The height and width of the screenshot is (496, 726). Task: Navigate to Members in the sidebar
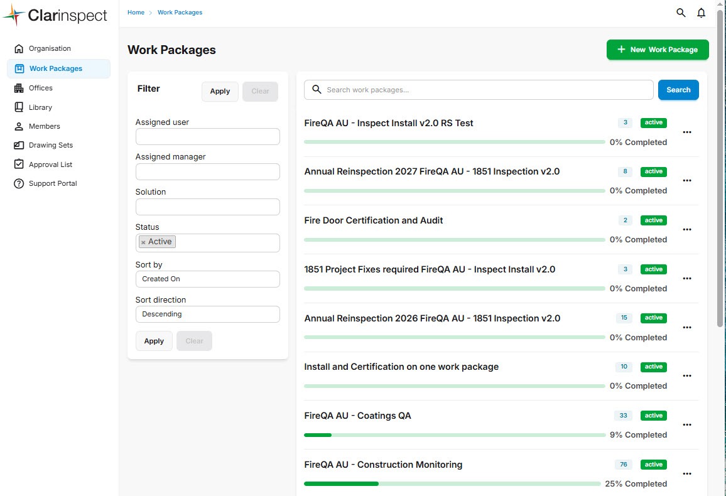click(44, 126)
